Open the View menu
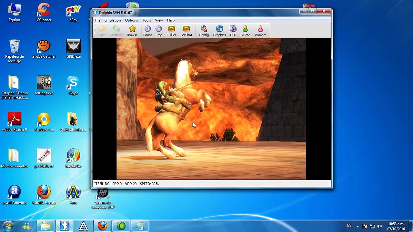 pos(159,20)
